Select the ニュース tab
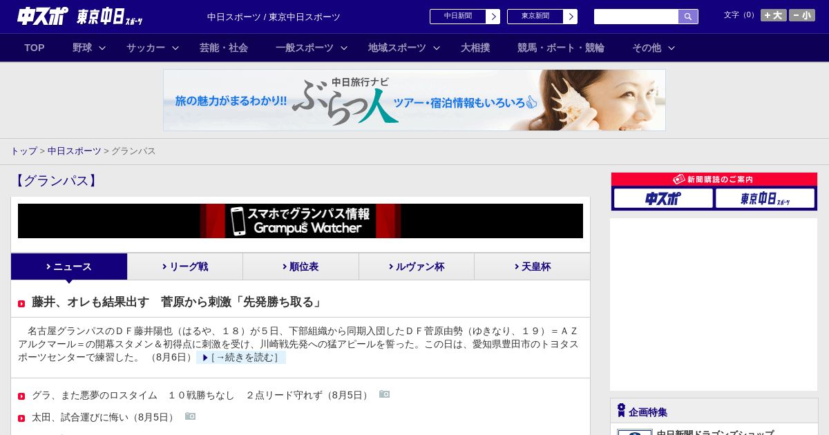This screenshot has width=829, height=435. tap(69, 267)
